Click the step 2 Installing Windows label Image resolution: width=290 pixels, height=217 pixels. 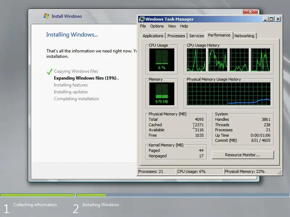pyautogui.click(x=101, y=205)
